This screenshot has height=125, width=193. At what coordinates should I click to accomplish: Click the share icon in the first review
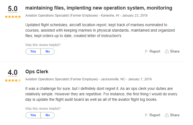[166, 51]
